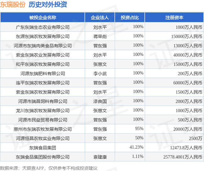
Task: Click 东瑞食品集团股份有限公司 company name
Action: point(43,157)
